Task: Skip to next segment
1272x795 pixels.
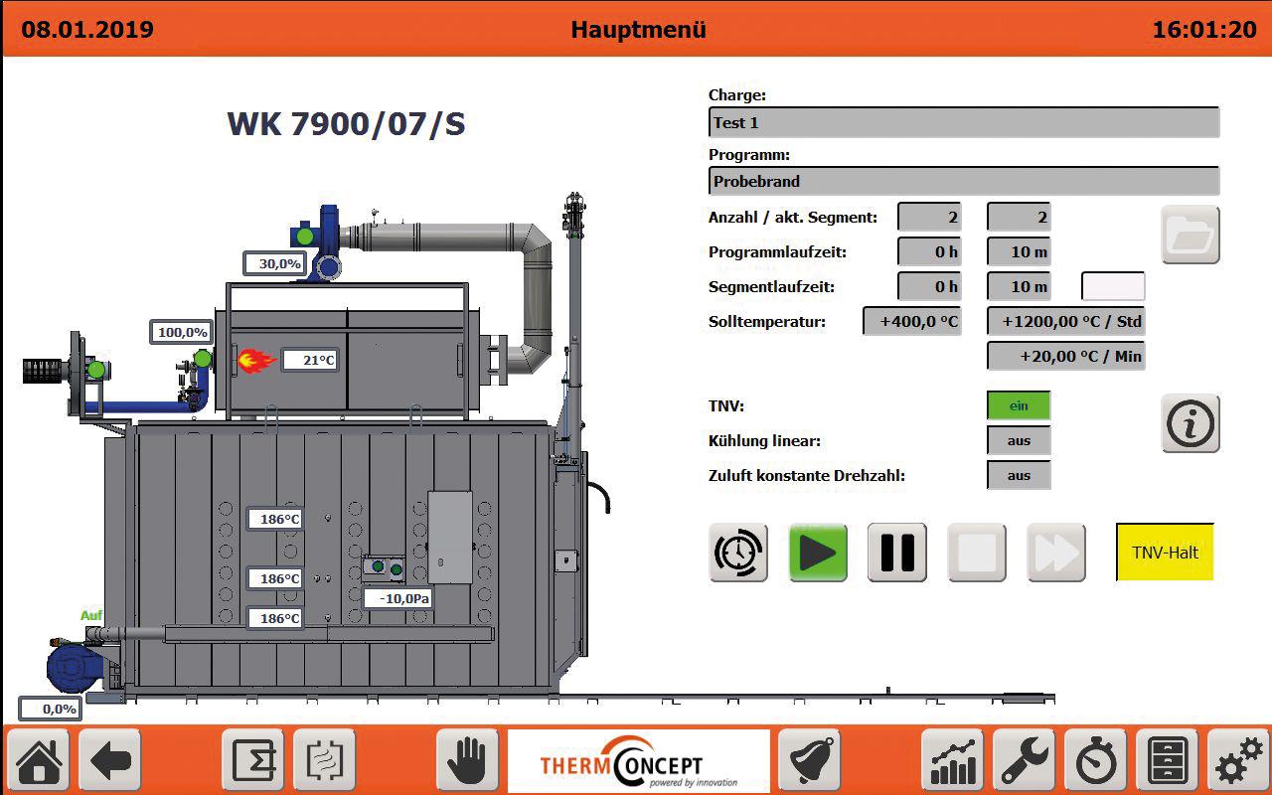Action: [1055, 553]
